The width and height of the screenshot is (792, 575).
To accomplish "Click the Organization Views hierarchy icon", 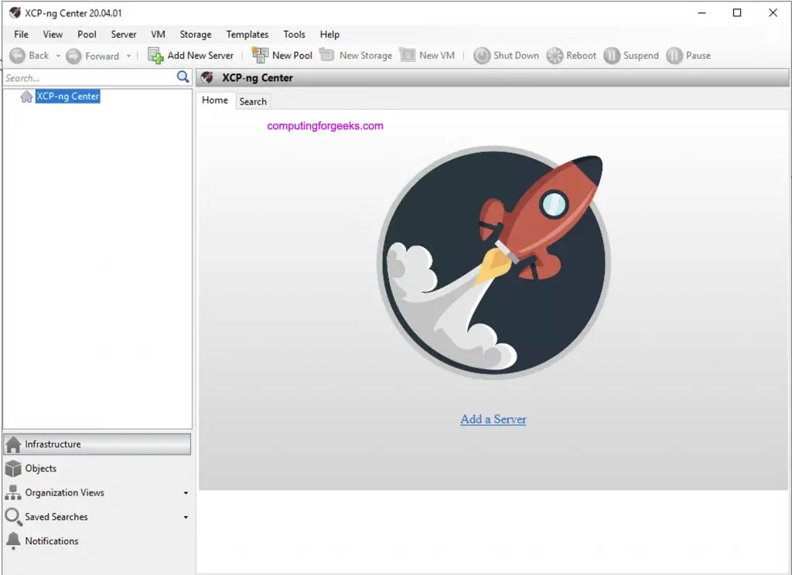I will [13, 493].
